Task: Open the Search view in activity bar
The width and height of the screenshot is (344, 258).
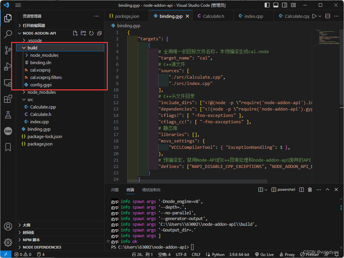Action: tap(8, 34)
